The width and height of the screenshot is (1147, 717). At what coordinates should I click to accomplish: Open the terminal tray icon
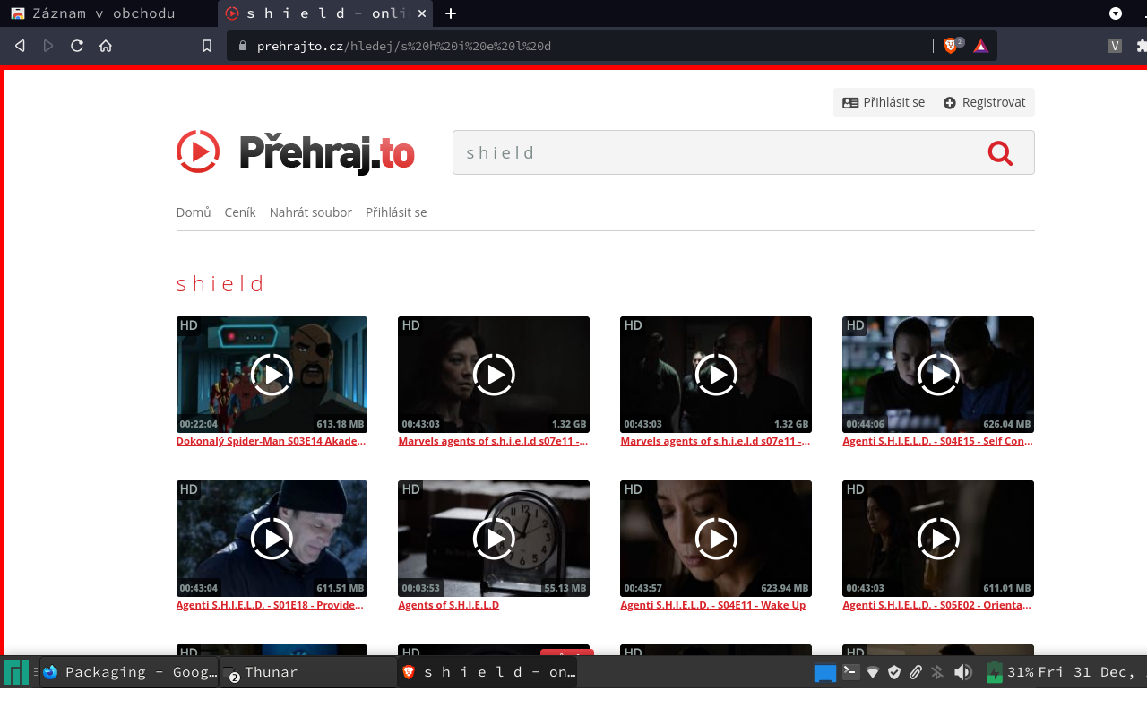point(851,671)
